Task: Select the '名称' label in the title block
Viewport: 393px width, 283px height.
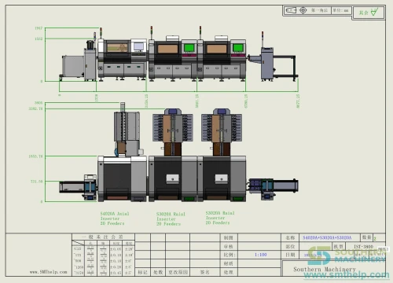Action: pos(290,237)
